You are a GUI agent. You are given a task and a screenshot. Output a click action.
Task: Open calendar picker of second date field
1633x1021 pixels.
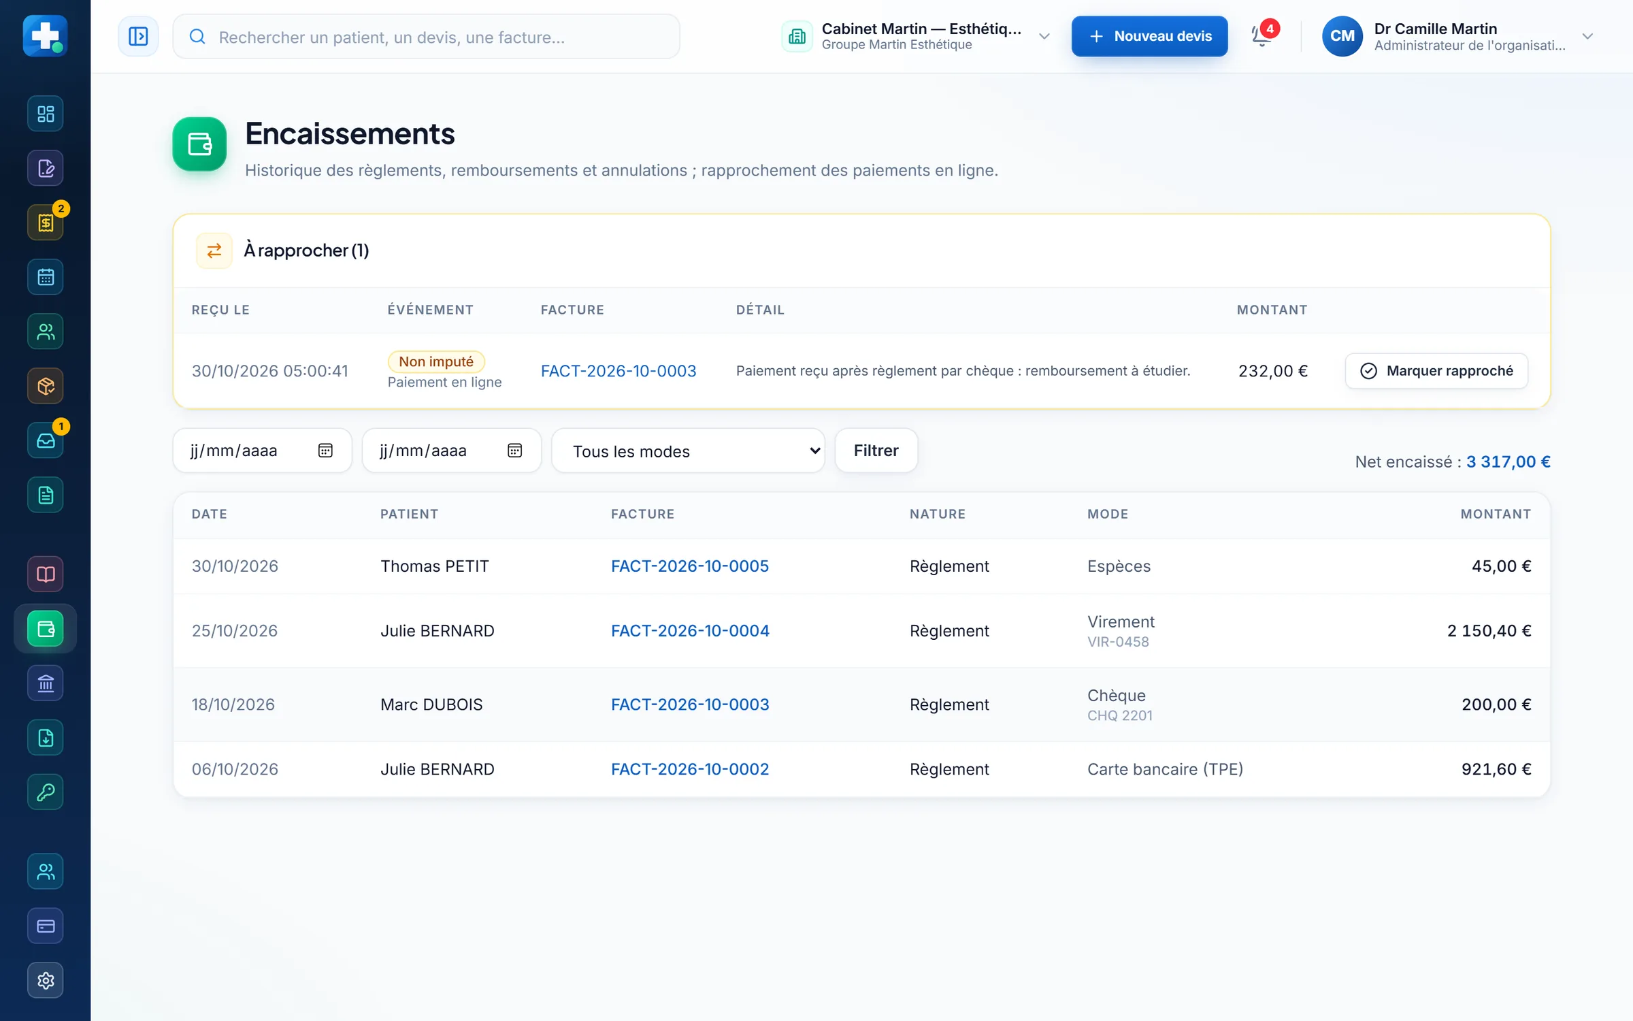pos(515,451)
